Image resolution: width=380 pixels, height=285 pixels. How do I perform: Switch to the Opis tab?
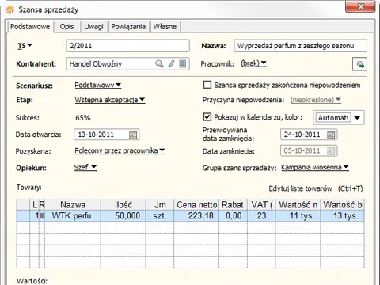(x=66, y=27)
